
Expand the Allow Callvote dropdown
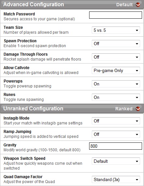[116, 70]
